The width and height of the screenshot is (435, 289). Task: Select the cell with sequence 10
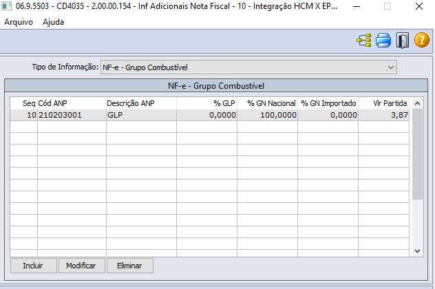point(24,115)
